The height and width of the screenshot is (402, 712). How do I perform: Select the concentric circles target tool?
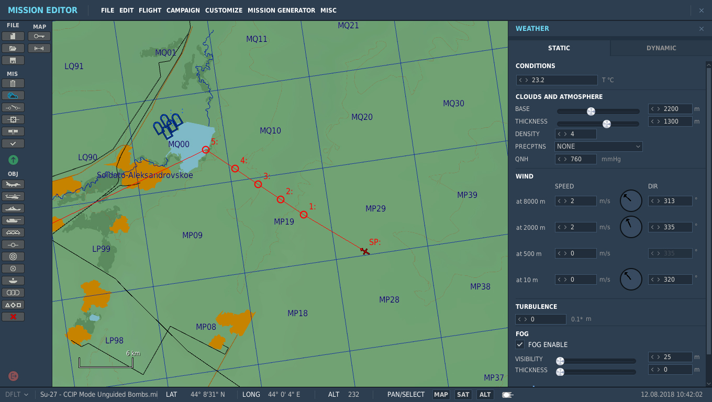[13, 256]
